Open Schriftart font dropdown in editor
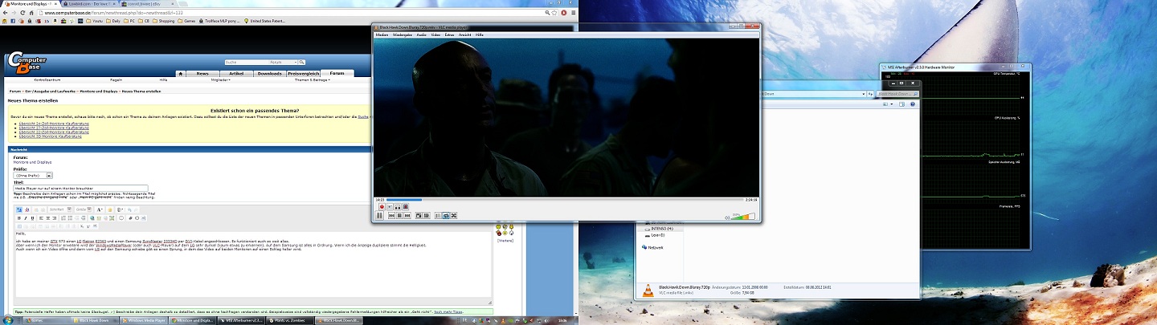This screenshot has width=1157, height=325. 60,209
